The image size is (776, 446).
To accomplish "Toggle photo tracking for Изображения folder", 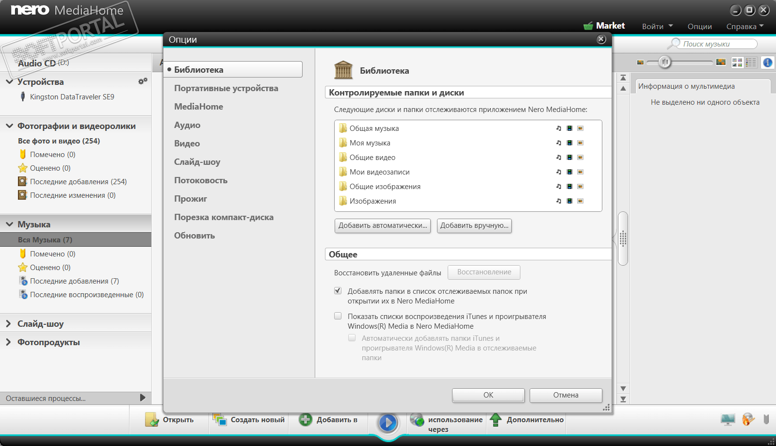I will [x=580, y=201].
